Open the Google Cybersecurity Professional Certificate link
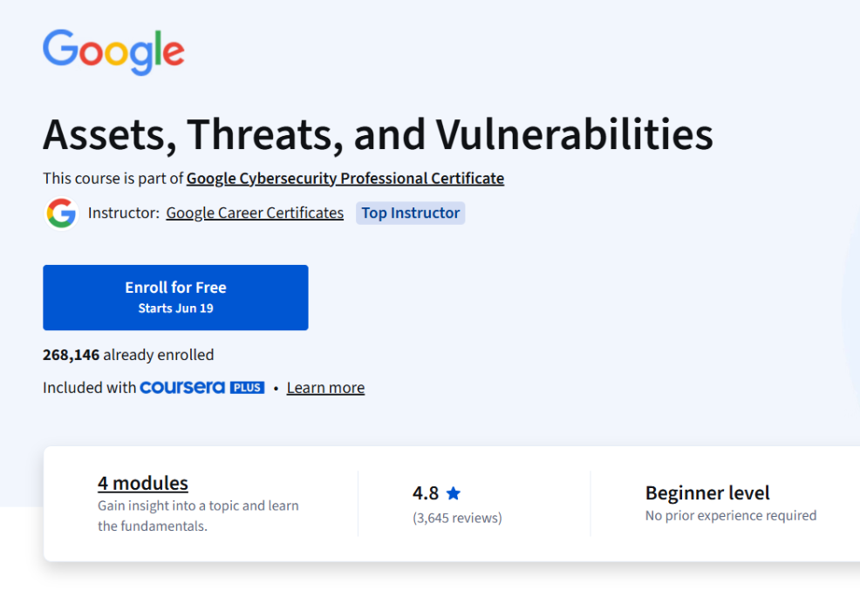 345,178
